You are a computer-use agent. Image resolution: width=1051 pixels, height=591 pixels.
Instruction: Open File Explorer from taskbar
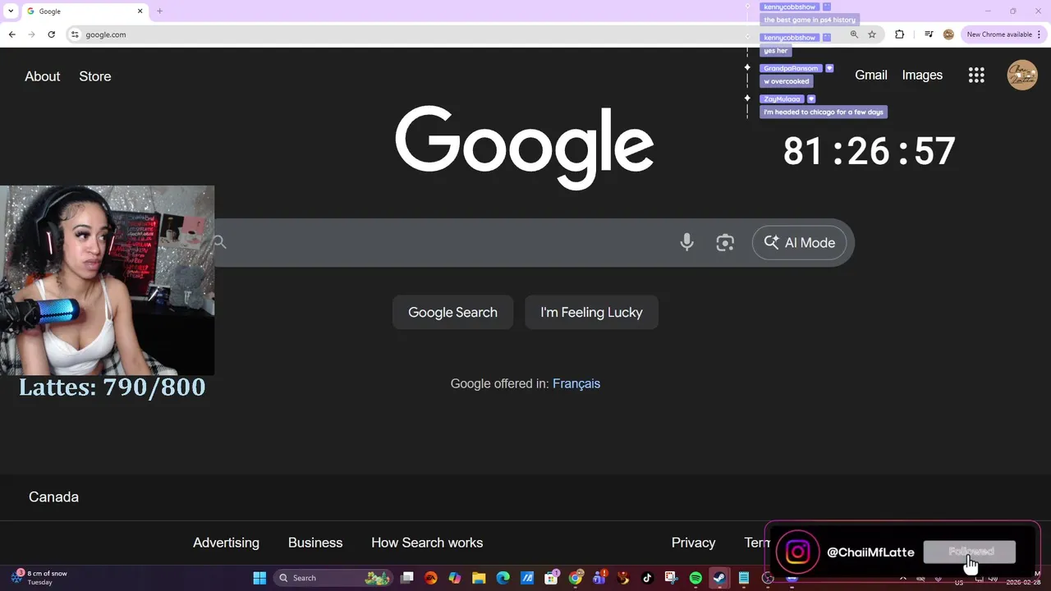(479, 578)
